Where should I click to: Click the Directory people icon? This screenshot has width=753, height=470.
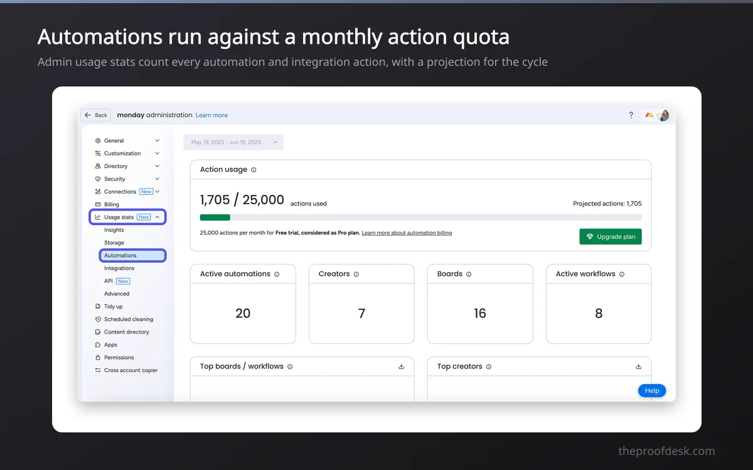(98, 166)
